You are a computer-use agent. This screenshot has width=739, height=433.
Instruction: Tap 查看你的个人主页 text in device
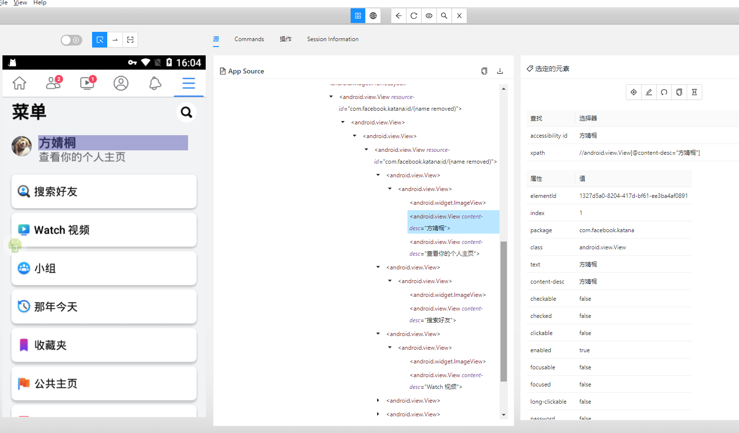(x=82, y=157)
